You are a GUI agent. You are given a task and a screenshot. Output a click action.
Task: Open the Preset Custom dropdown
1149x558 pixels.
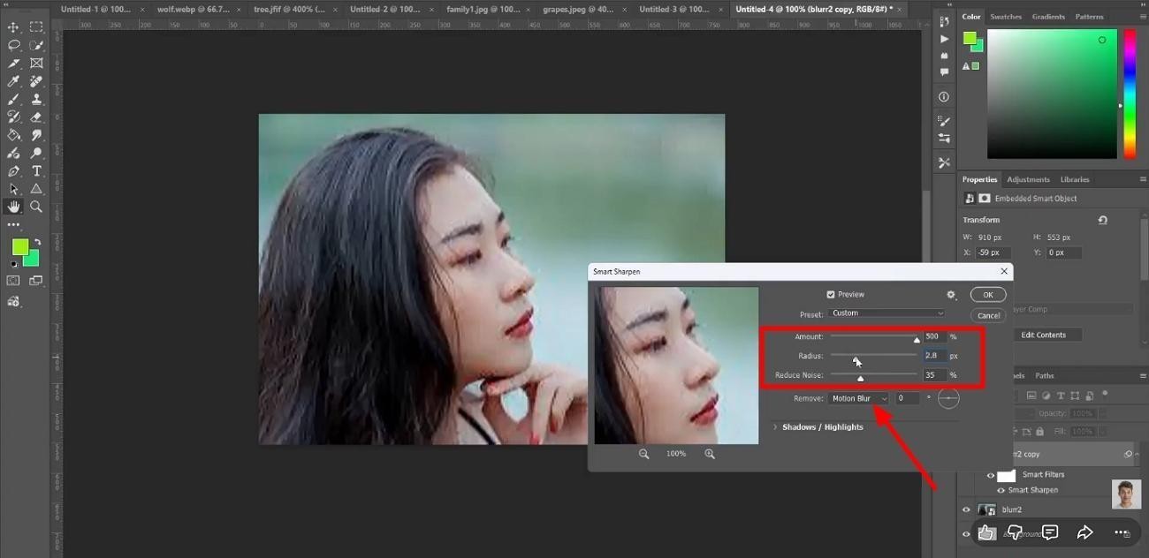(x=887, y=313)
